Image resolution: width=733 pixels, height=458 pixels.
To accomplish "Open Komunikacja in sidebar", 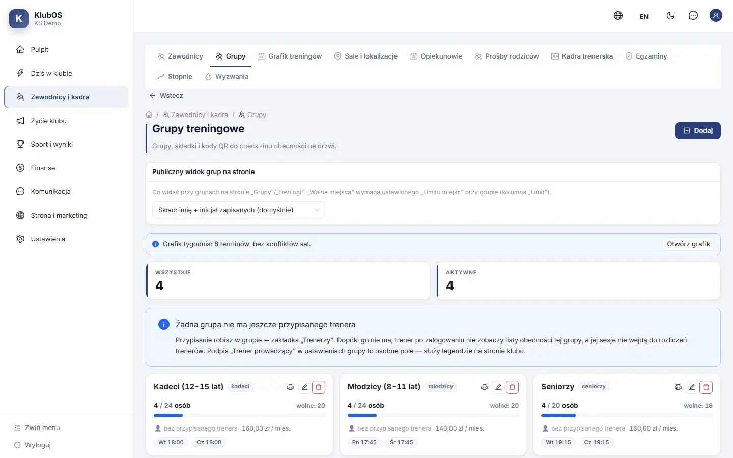I will pos(66,192).
